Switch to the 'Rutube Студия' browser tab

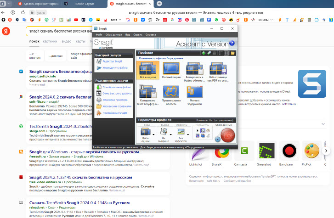(x=84, y=4)
